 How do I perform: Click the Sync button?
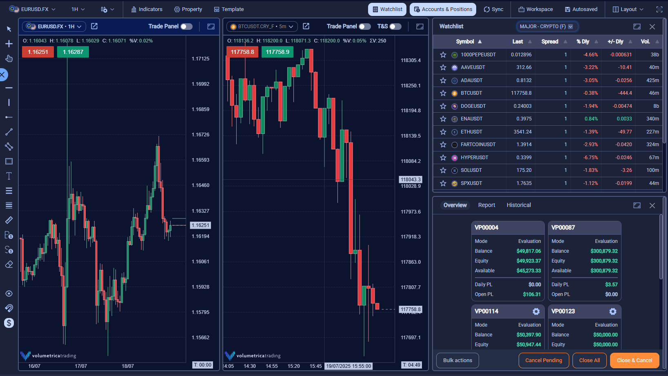pos(493,9)
